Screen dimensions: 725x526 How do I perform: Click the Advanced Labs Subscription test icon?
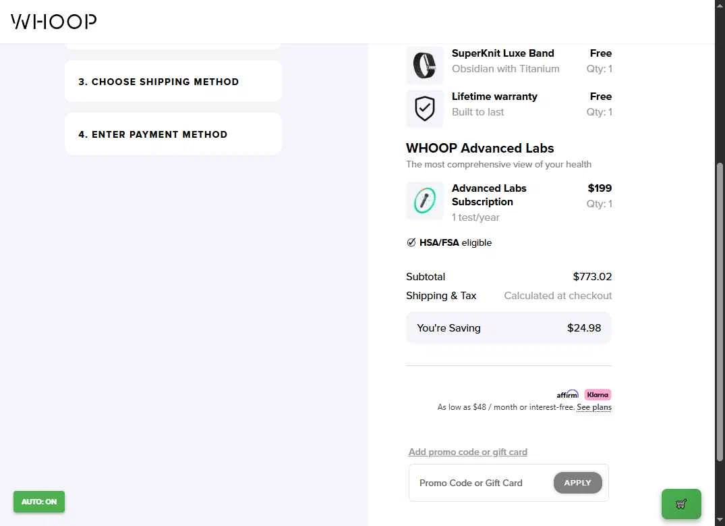pyautogui.click(x=424, y=201)
